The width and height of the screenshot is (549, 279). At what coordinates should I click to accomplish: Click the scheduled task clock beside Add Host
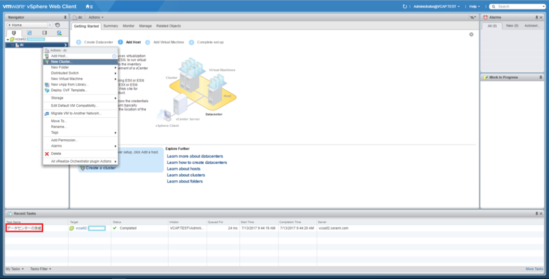pyautogui.click(x=114, y=56)
